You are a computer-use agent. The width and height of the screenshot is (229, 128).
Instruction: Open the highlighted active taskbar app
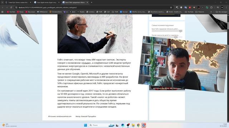point(144,125)
